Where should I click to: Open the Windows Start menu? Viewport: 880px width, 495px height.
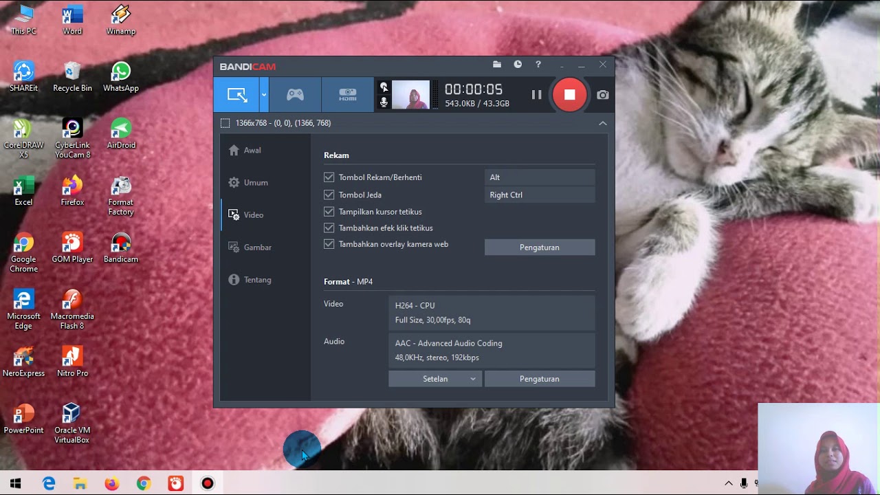pos(16,483)
